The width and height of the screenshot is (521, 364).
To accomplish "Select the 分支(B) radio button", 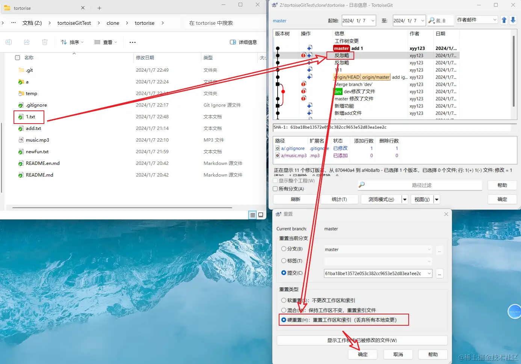I will [x=284, y=249].
